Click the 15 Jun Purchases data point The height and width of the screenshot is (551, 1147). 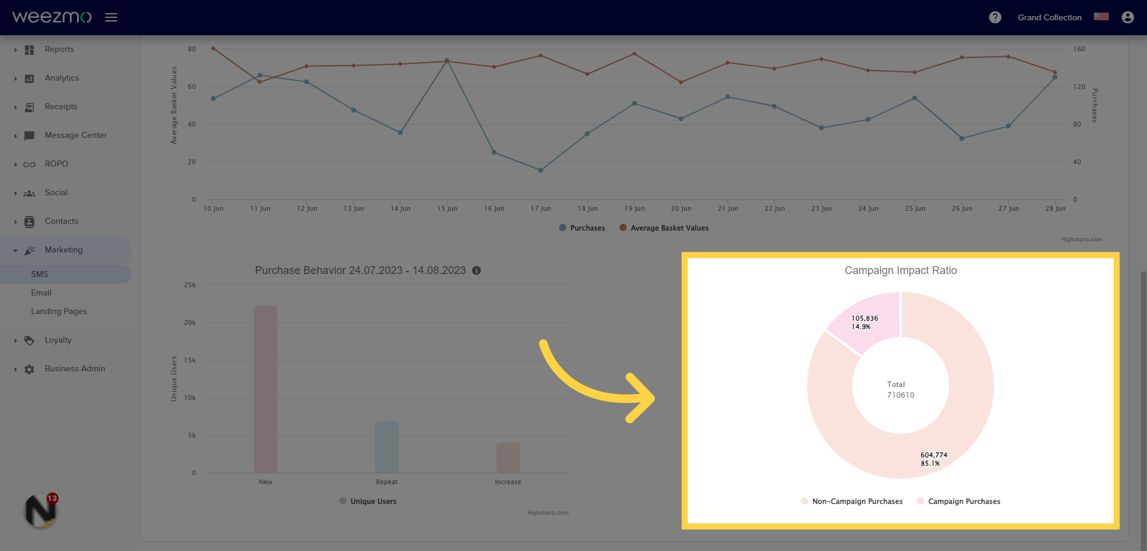(447, 61)
